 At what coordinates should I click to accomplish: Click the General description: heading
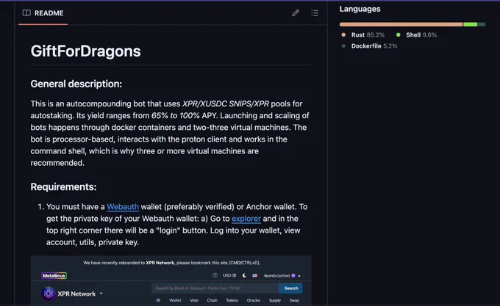pyautogui.click(x=76, y=84)
